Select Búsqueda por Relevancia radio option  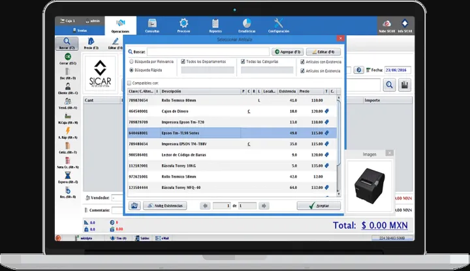coord(132,62)
